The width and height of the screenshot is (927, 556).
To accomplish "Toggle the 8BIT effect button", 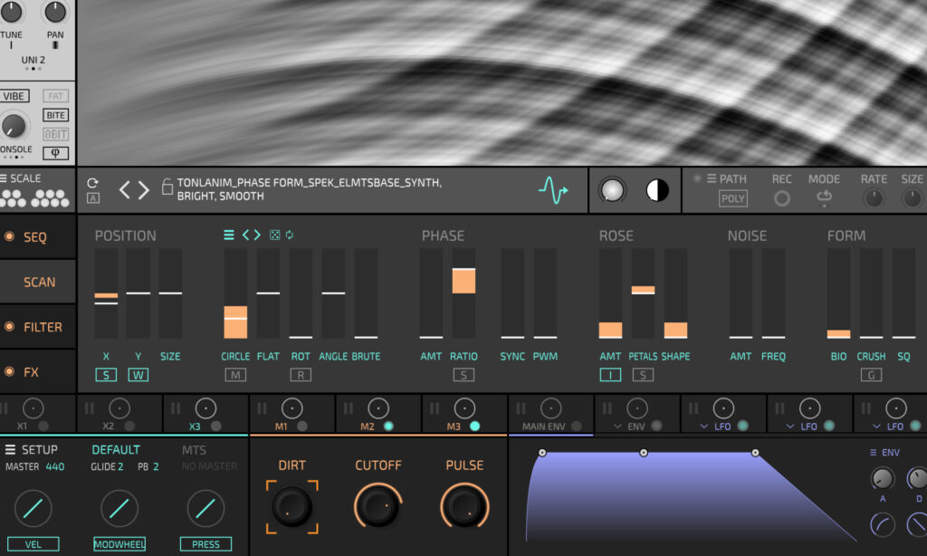I will click(55, 134).
